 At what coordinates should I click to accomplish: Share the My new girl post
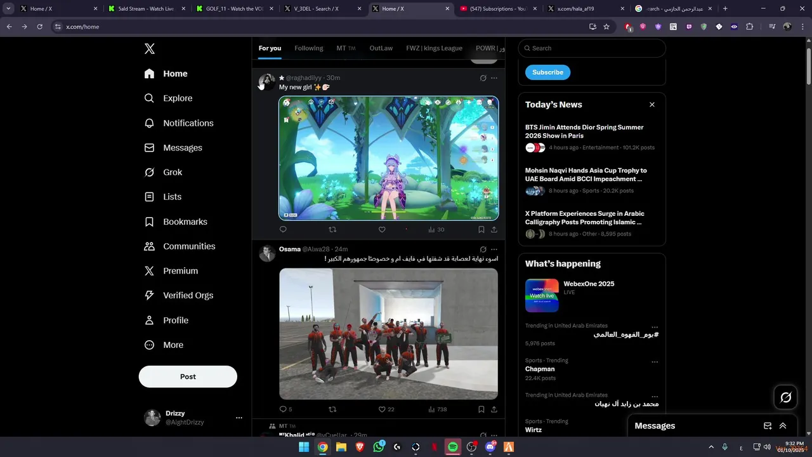[x=494, y=230]
